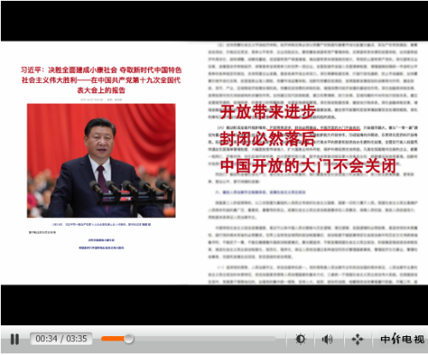Click the speaker photo at the podium
This screenshot has height=355, width=428.
click(x=101, y=161)
